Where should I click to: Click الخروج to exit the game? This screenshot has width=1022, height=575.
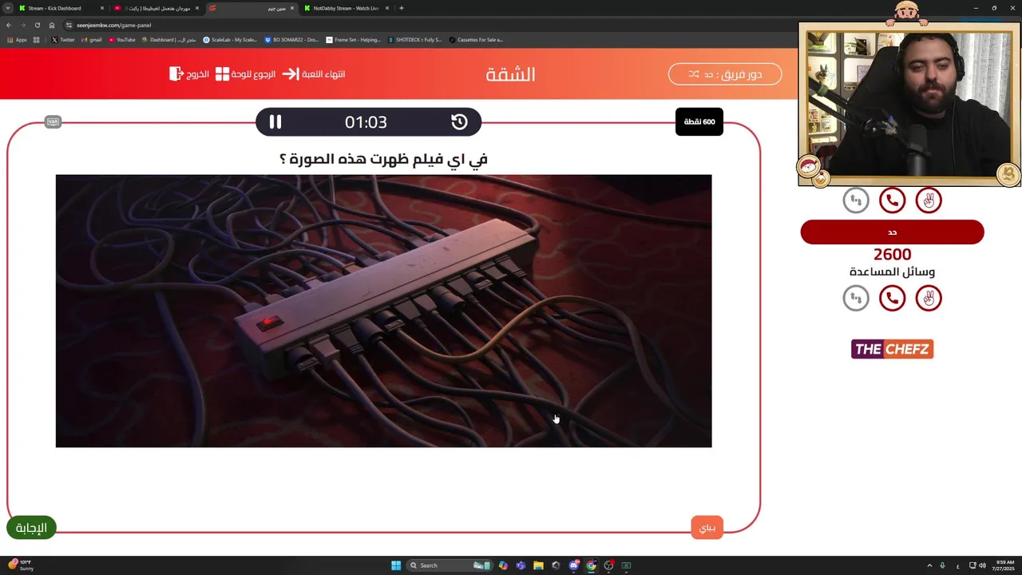click(x=189, y=74)
